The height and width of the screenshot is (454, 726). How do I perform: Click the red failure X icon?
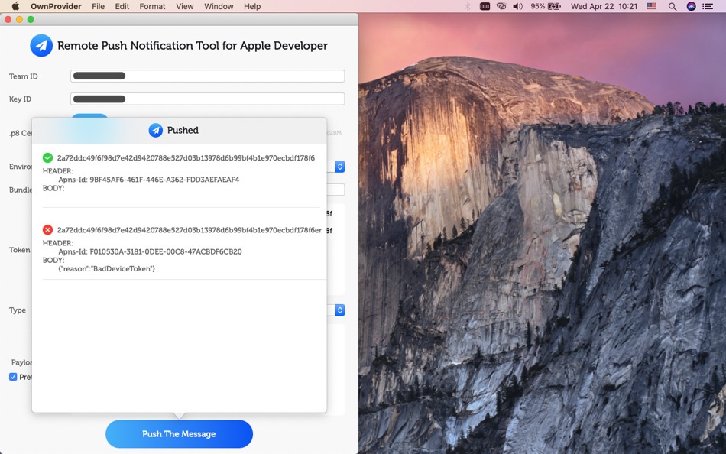47,229
